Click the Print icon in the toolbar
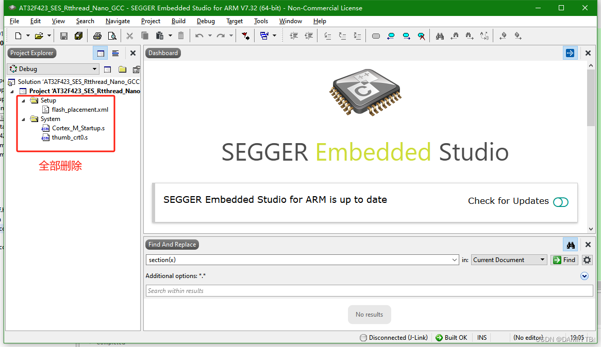Screen dimensions: 601x347 click(x=97, y=36)
